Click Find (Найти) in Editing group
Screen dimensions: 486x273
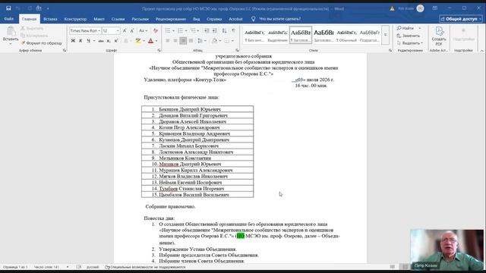pyautogui.click(x=406, y=28)
